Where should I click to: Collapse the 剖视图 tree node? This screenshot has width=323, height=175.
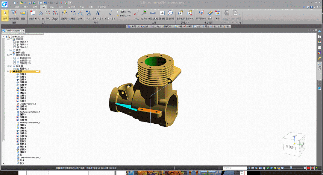[7, 39]
